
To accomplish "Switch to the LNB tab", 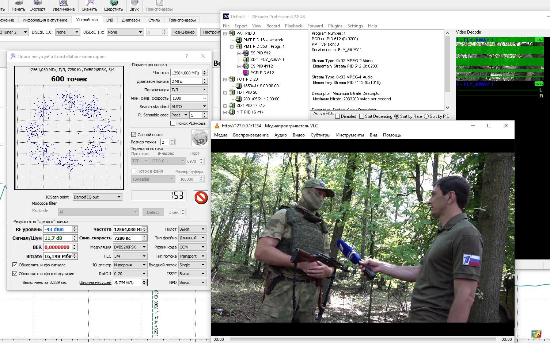I will click(x=110, y=20).
